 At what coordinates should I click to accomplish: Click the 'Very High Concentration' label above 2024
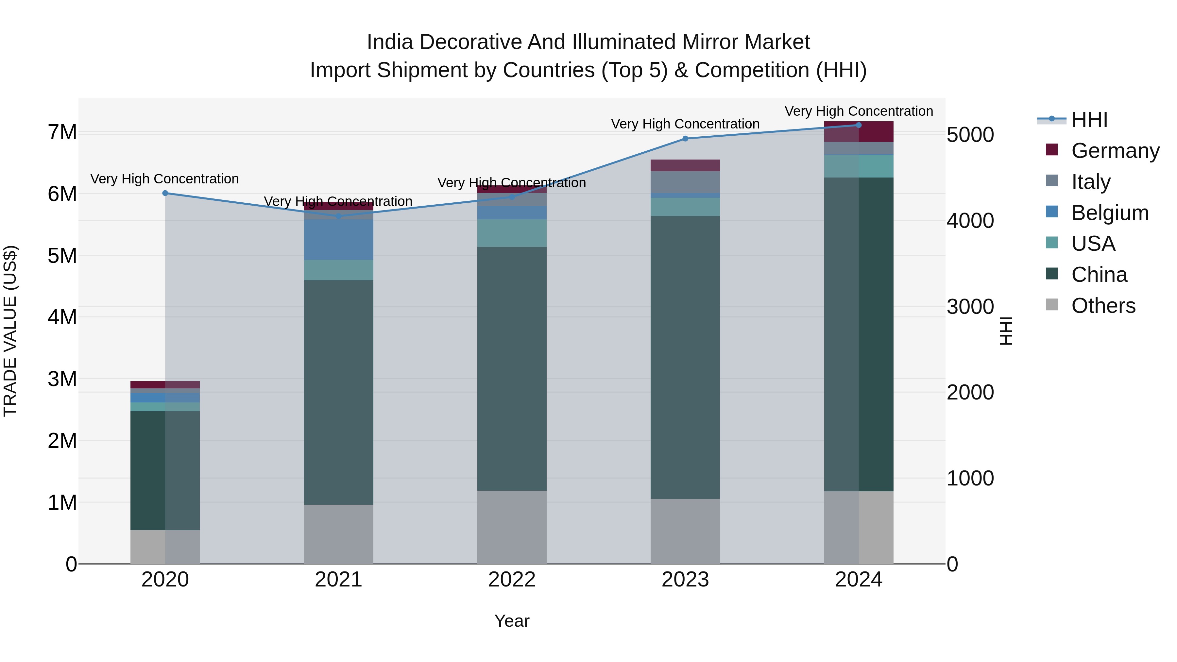point(859,111)
